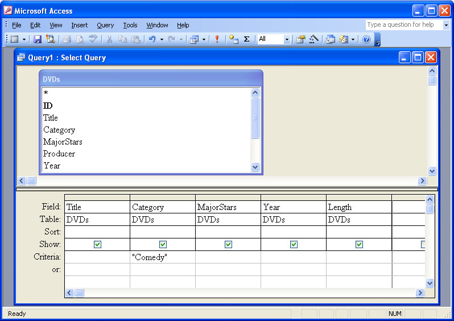This screenshot has height=321, width=454.
Task: Select the Category field in DVDs list
Action: (x=146, y=130)
